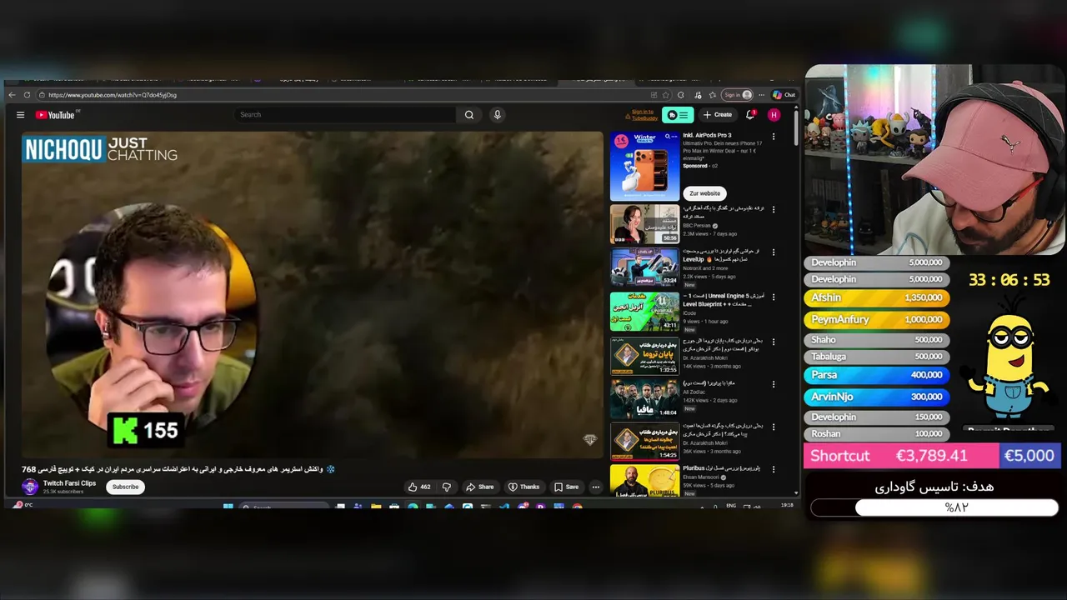Bookmark this page with the star icon
Image resolution: width=1067 pixels, height=600 pixels.
pyautogui.click(x=665, y=95)
